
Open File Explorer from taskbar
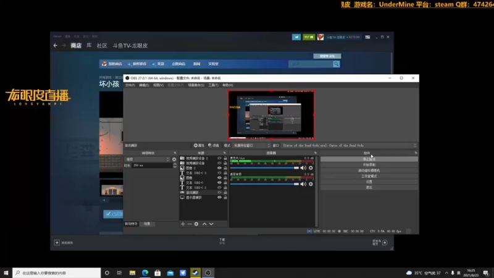click(x=132, y=272)
